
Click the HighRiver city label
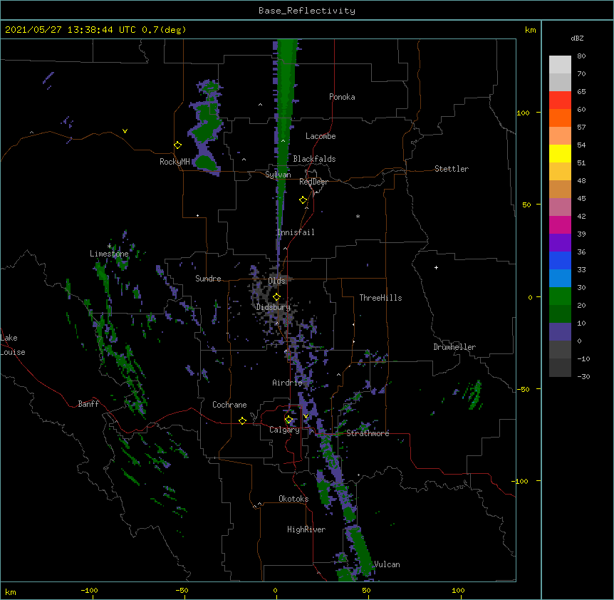tap(306, 529)
